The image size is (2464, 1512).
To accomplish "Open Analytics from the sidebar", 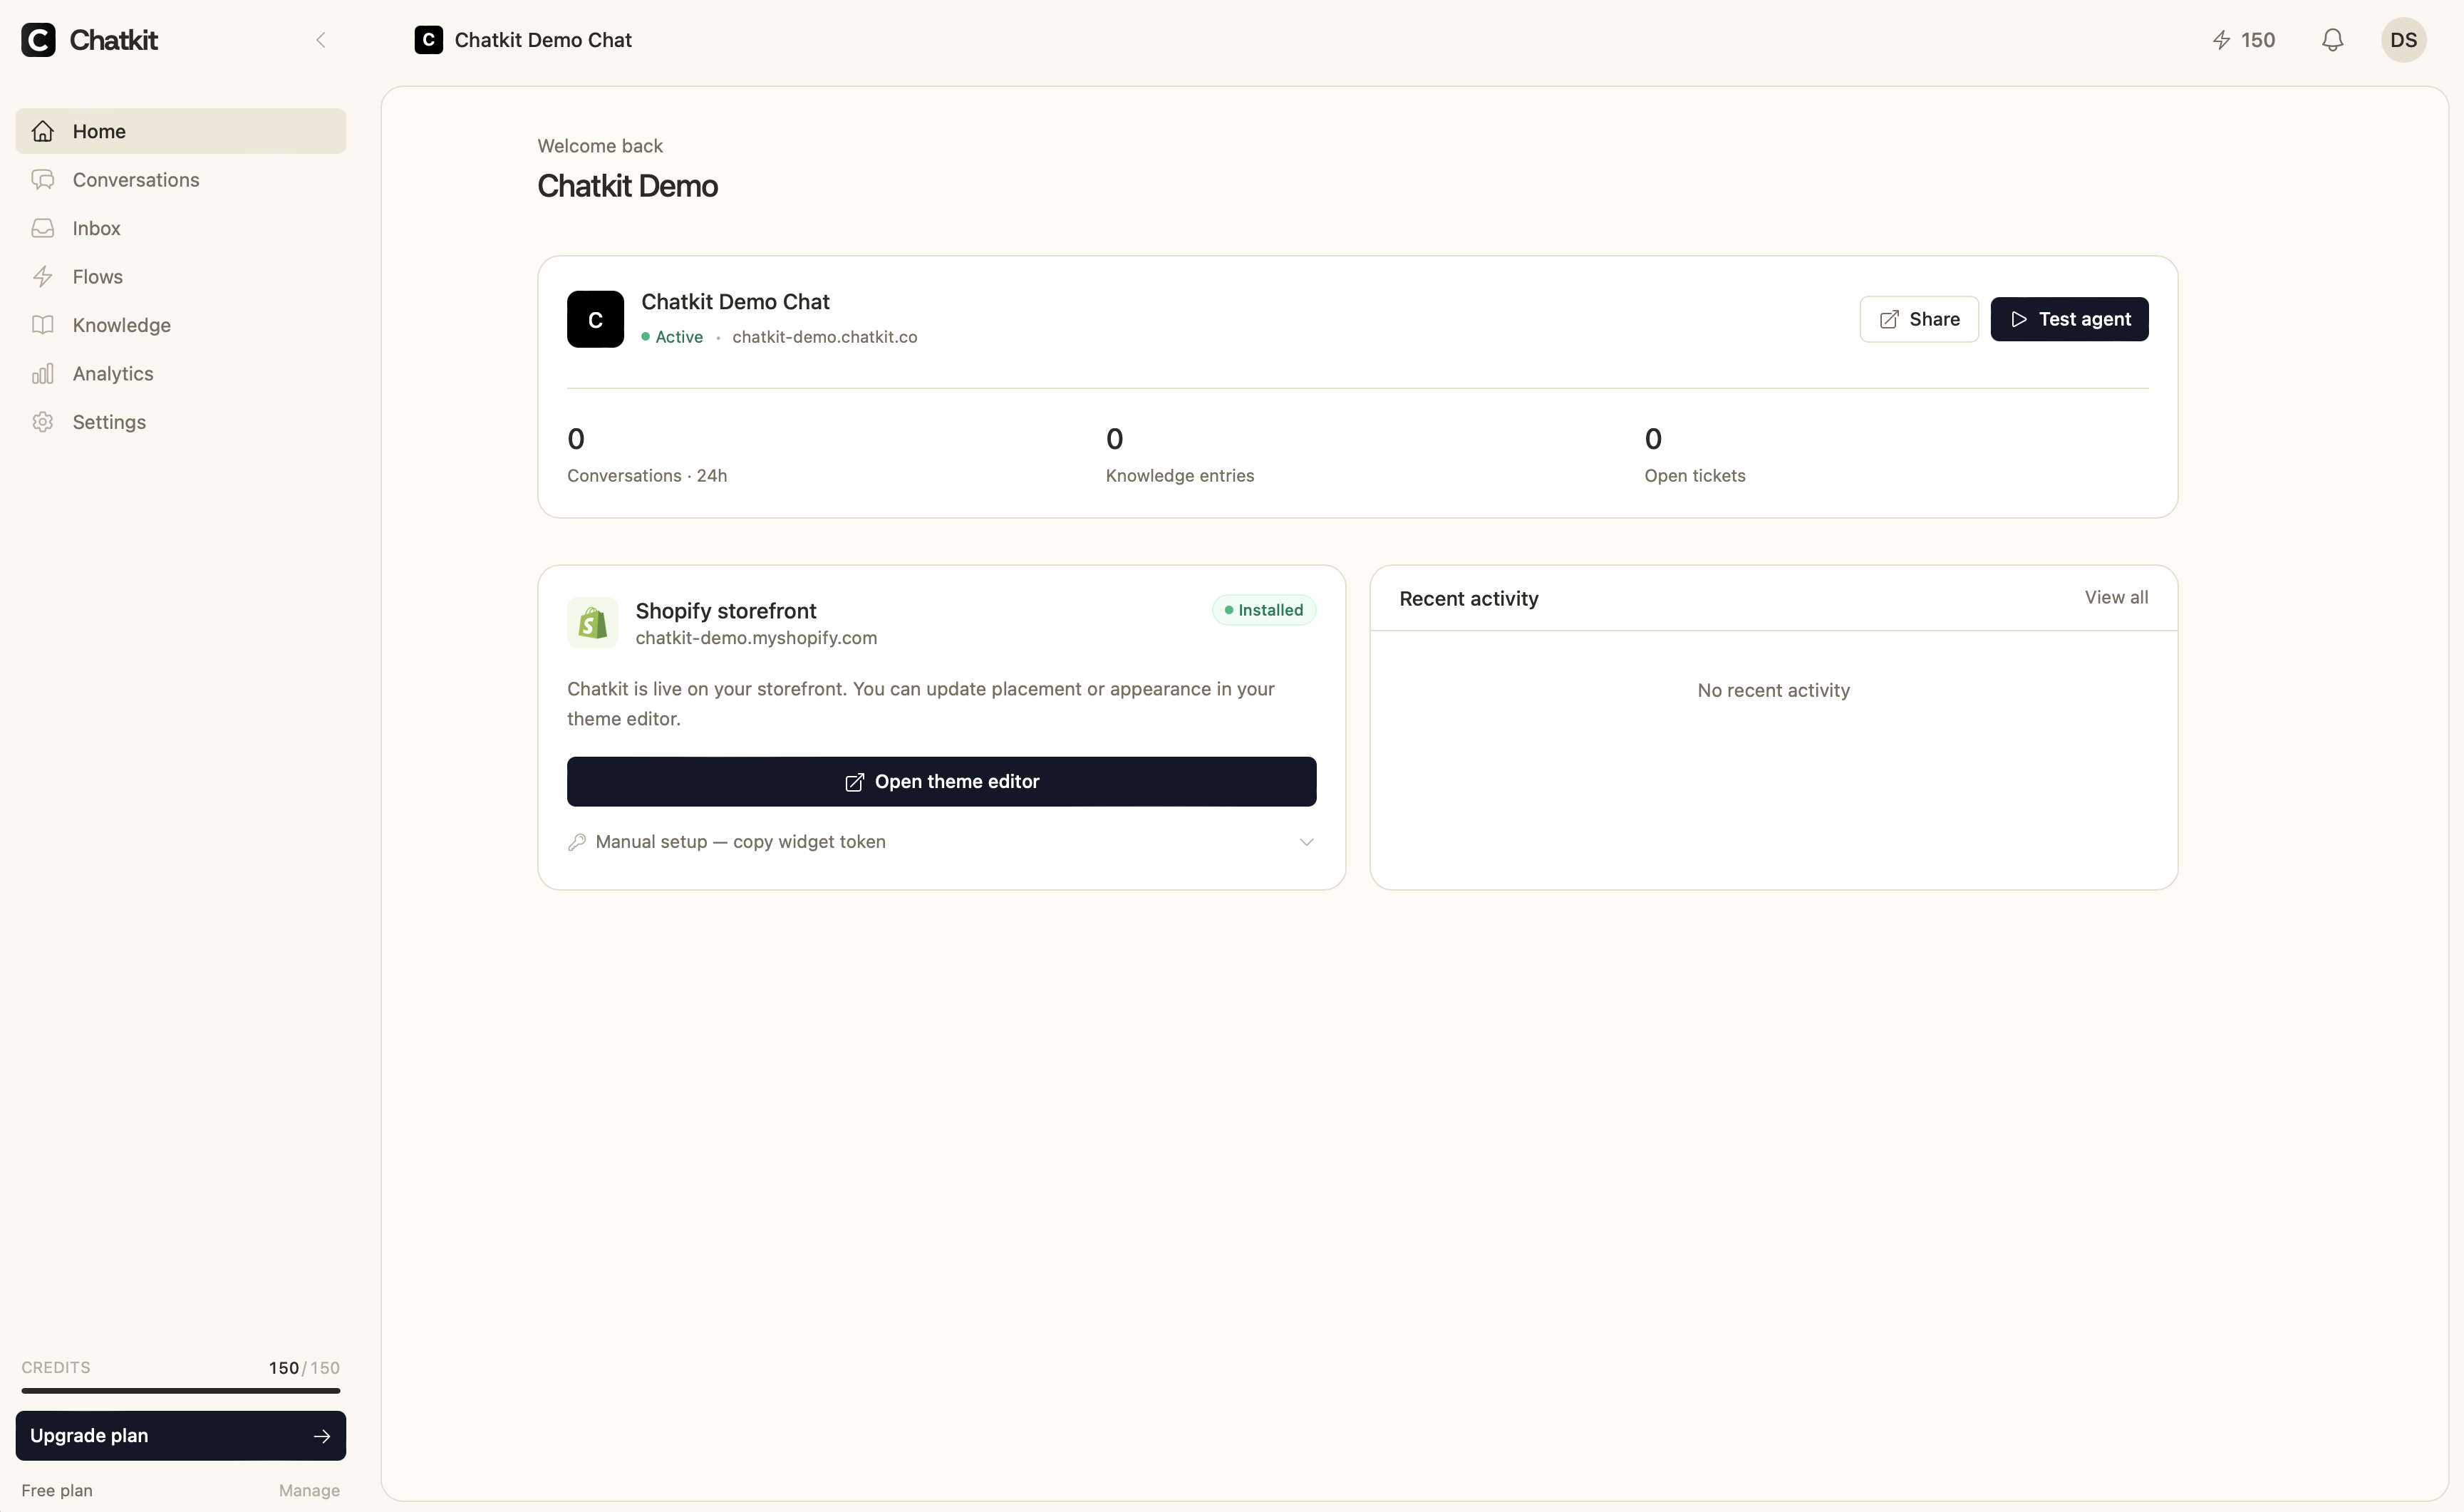I will [x=181, y=374].
